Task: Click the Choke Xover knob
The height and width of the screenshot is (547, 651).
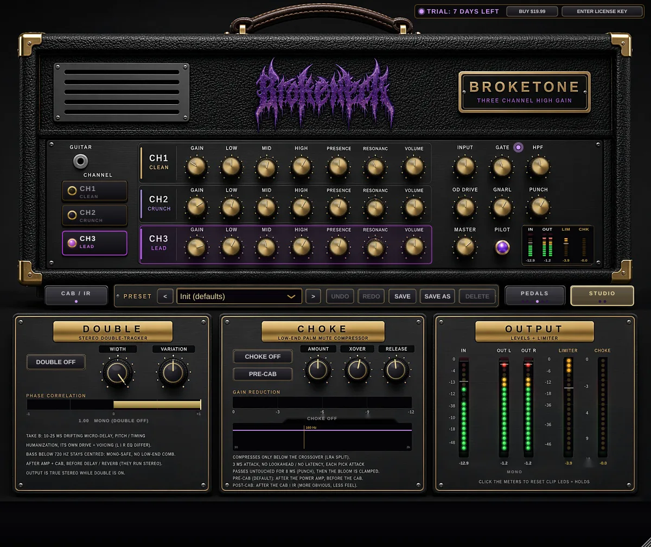Action: [x=358, y=371]
